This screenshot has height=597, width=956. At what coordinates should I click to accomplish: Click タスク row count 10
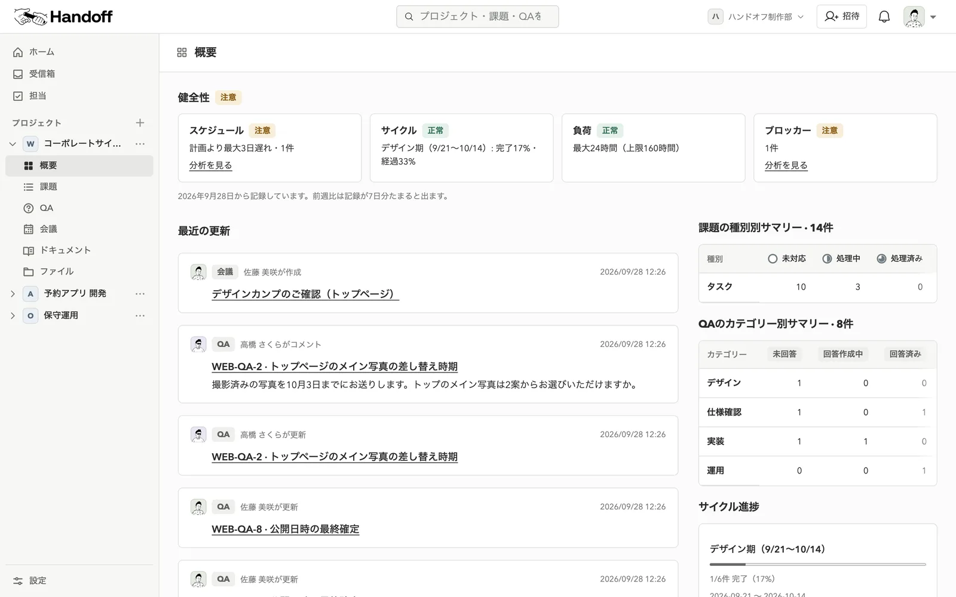pos(801,287)
